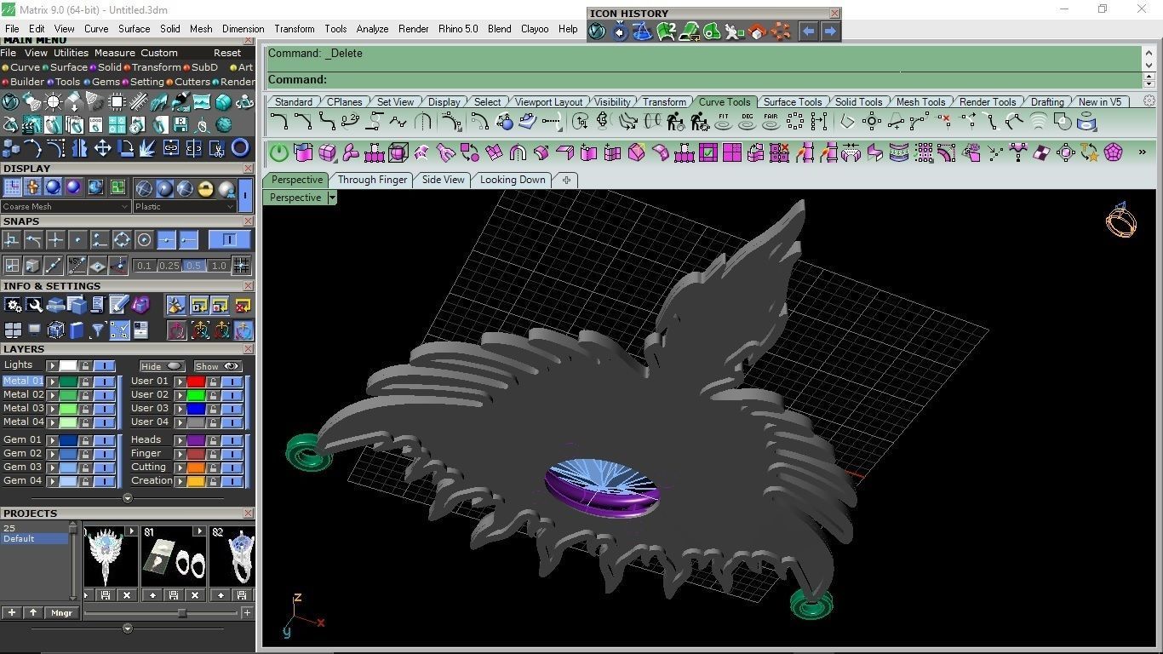Click the Mngr button in Projects
1163x654 pixels.
[62, 612]
